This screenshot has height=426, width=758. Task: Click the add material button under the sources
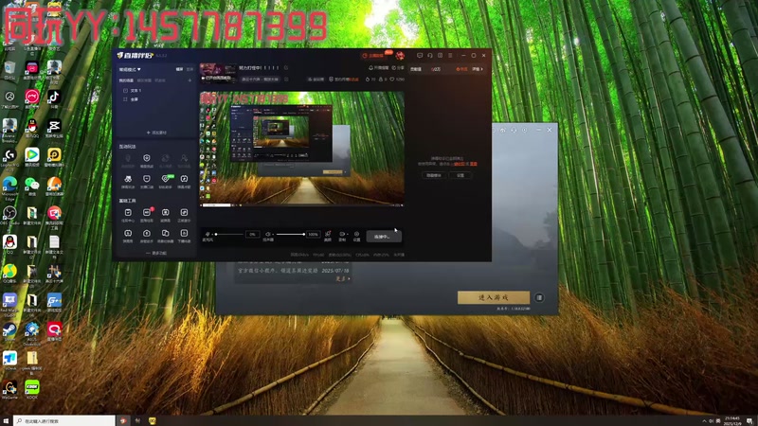[x=156, y=133]
